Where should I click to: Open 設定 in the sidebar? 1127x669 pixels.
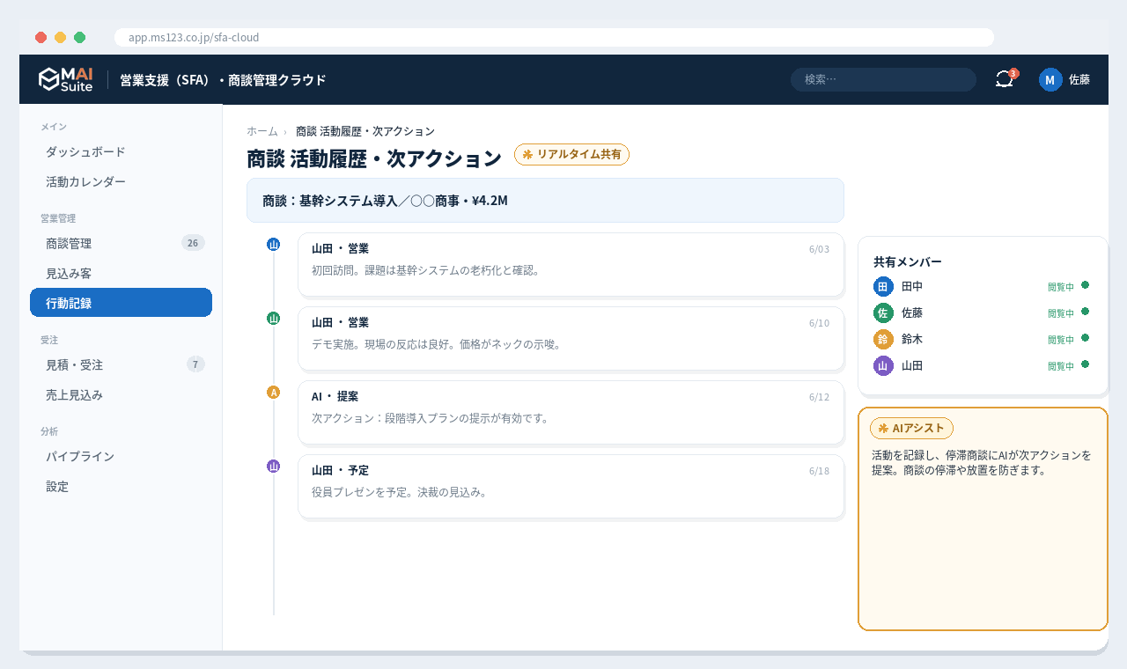(121, 486)
